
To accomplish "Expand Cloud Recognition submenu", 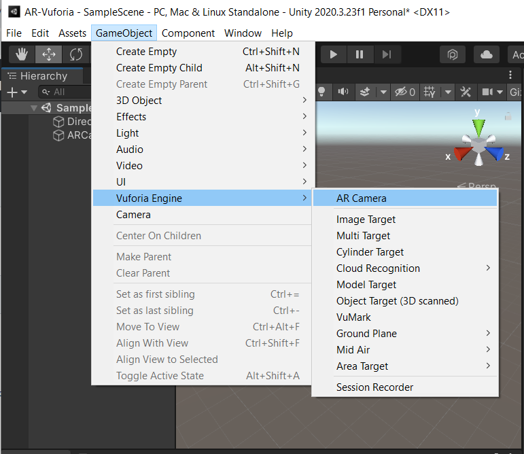I will click(404, 268).
